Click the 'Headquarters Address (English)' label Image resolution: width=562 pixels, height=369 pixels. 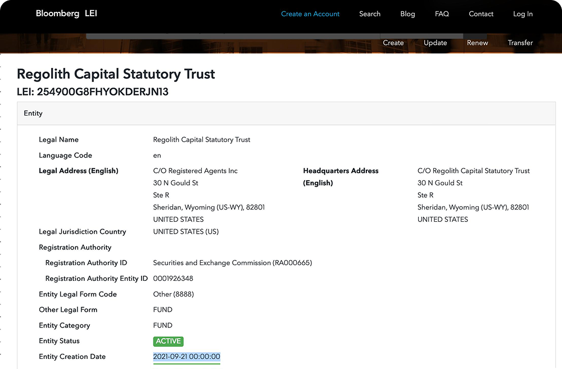coord(341,177)
